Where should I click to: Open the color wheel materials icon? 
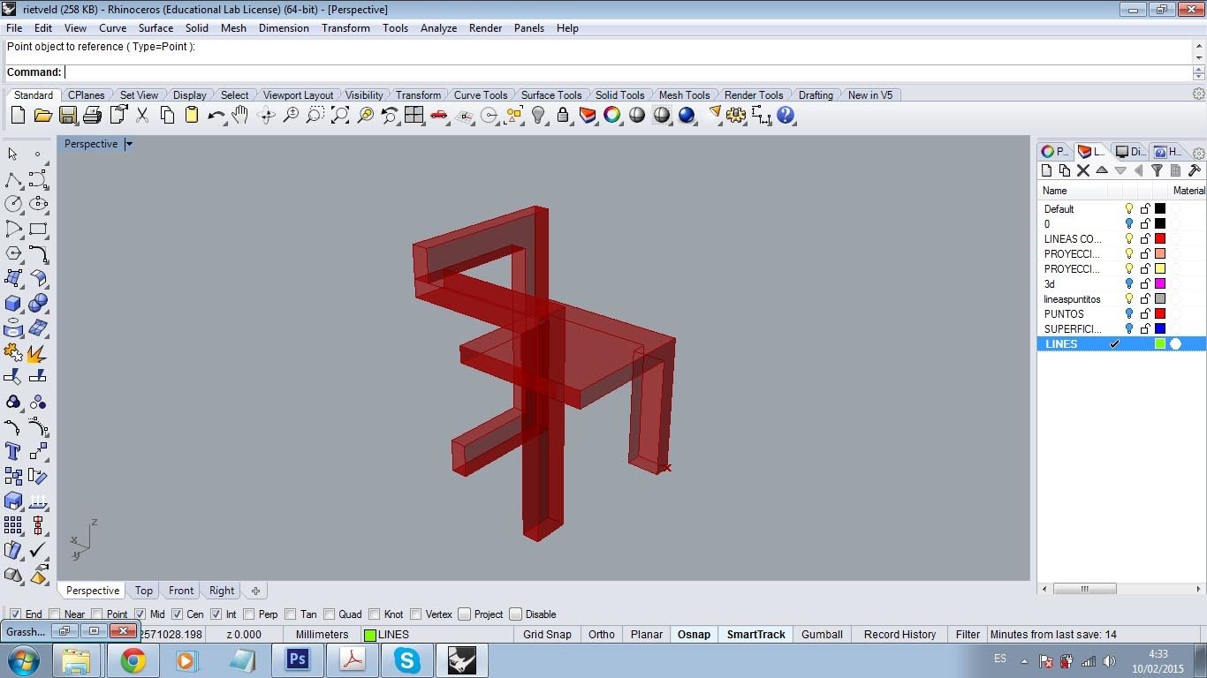point(612,115)
